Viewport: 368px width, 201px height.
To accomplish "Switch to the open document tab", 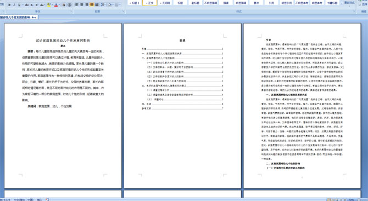I will tap(18, 18).
